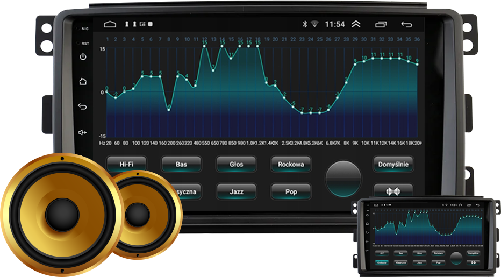The height and width of the screenshot is (277, 501).
Task: Click the clock reading 11:54
Action: [335, 24]
